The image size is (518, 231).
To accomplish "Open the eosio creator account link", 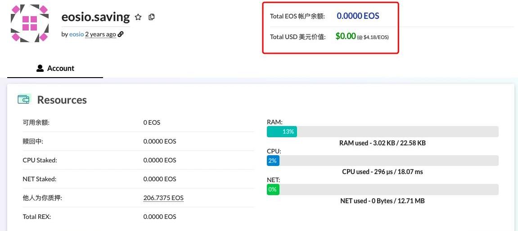I will pyautogui.click(x=77, y=34).
